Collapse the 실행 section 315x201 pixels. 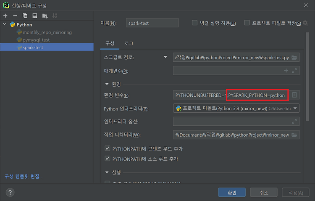click(x=107, y=172)
